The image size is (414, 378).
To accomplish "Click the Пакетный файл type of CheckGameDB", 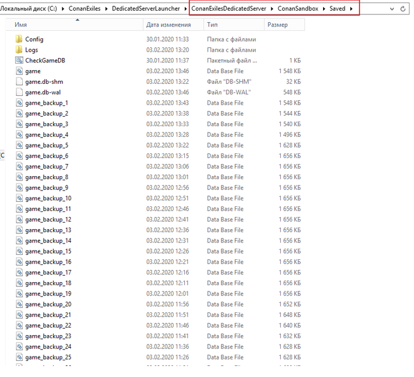I will point(232,61).
